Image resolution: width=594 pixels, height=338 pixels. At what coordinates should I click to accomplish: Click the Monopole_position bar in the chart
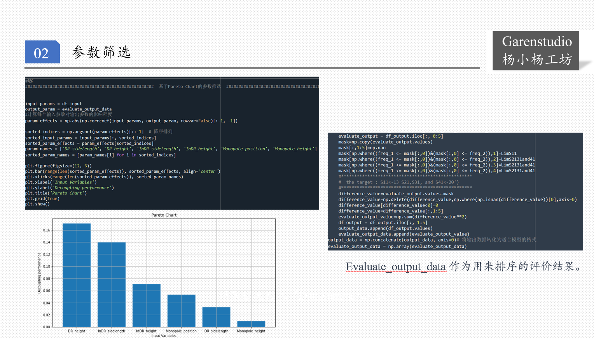(182, 311)
